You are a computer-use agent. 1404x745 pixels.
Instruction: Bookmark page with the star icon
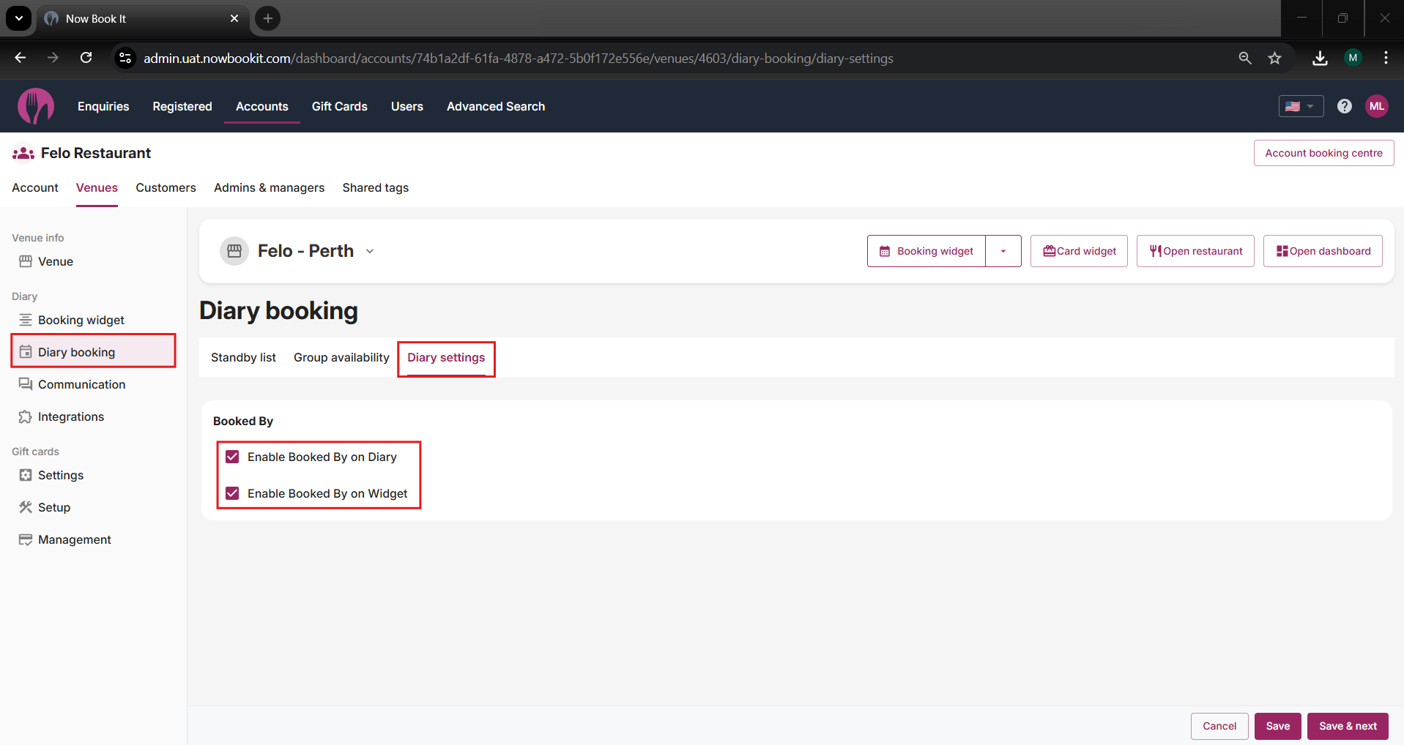tap(1274, 59)
